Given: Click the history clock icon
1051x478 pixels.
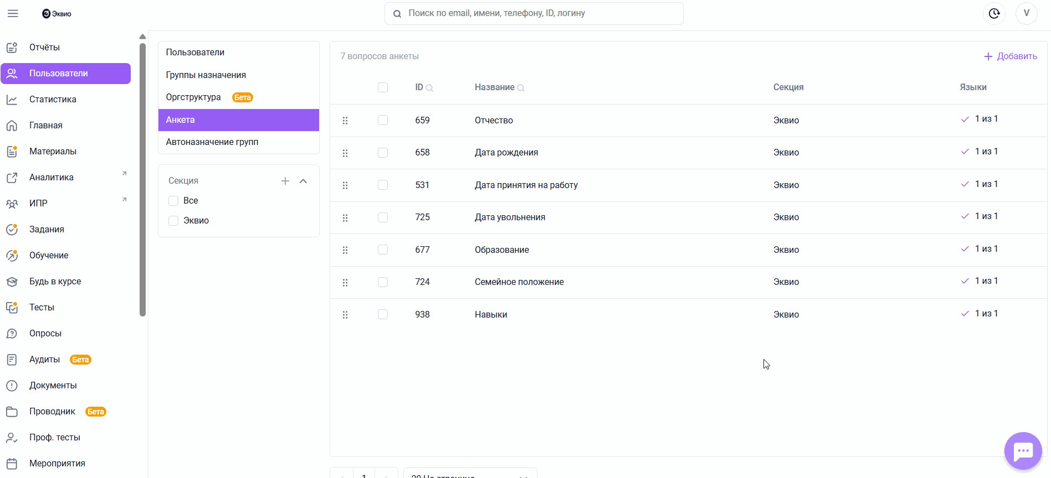Looking at the screenshot, I should 994,13.
